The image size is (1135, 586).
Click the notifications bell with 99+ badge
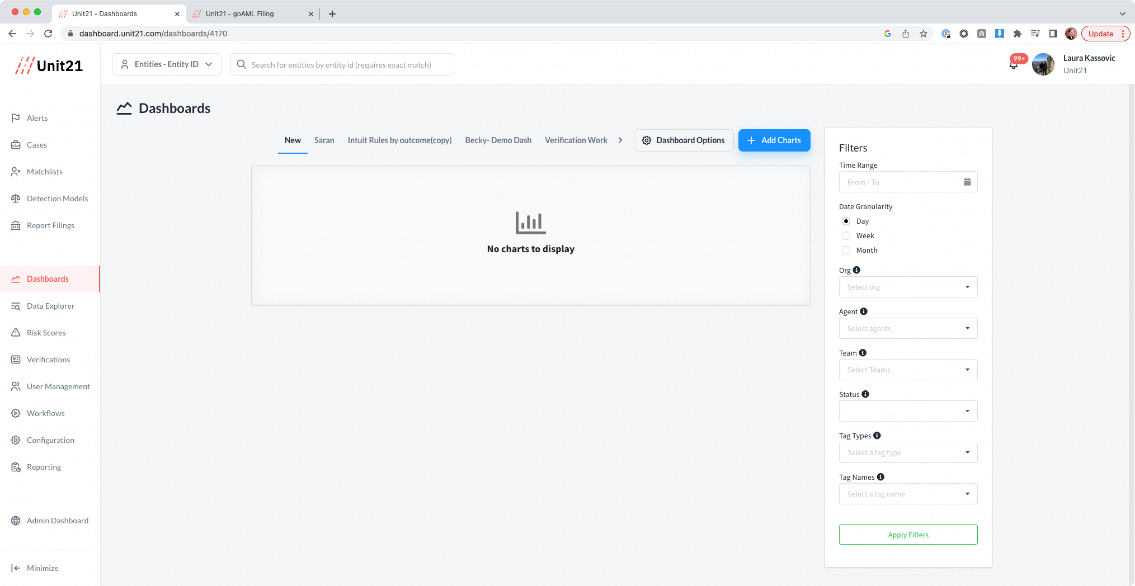(1014, 64)
